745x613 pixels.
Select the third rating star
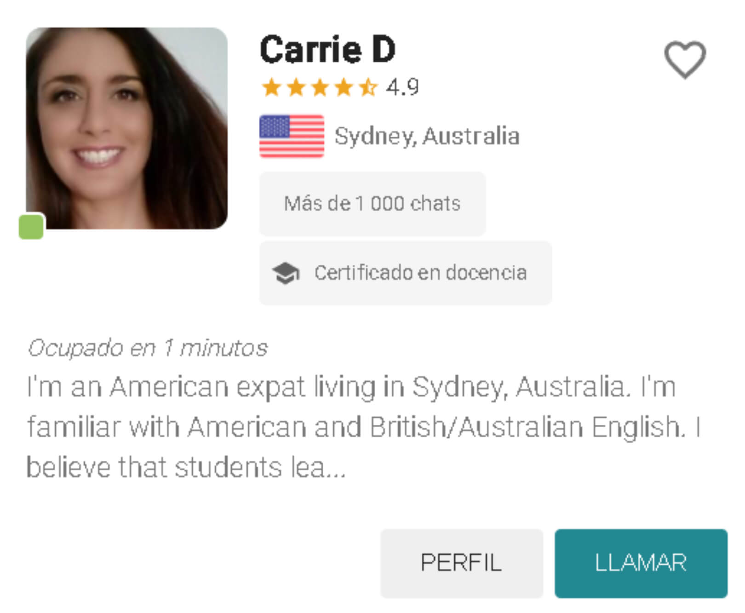click(x=320, y=87)
